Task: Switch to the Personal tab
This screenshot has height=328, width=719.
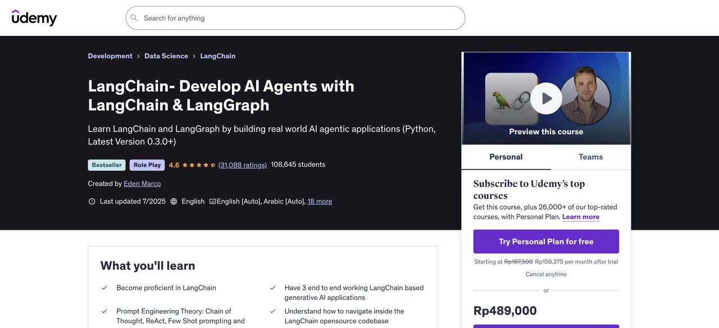Action: click(x=506, y=157)
